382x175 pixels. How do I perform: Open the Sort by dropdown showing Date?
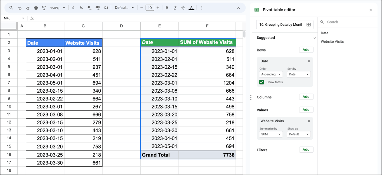299,74
